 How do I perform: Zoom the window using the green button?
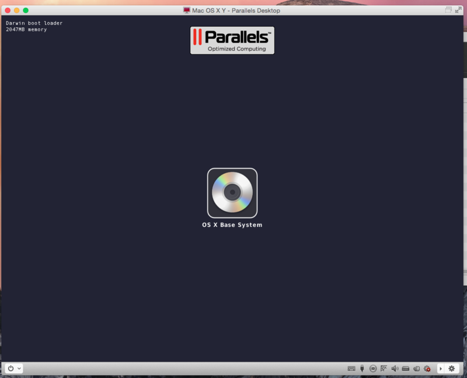[26, 10]
